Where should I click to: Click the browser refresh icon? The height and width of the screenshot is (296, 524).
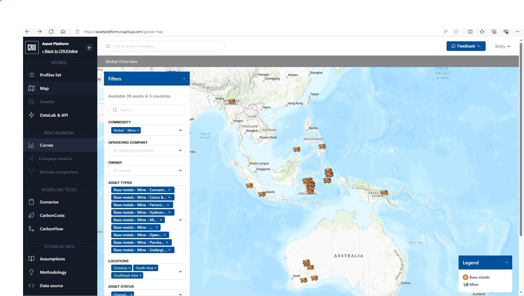[51, 32]
